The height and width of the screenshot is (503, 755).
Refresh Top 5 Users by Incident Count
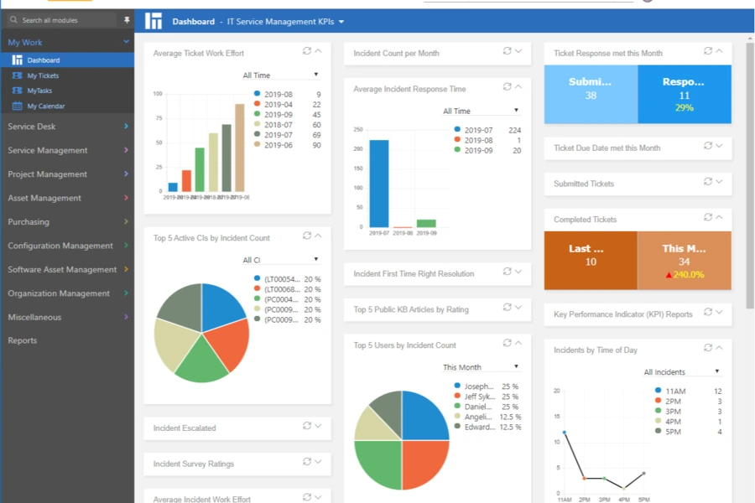[507, 343]
